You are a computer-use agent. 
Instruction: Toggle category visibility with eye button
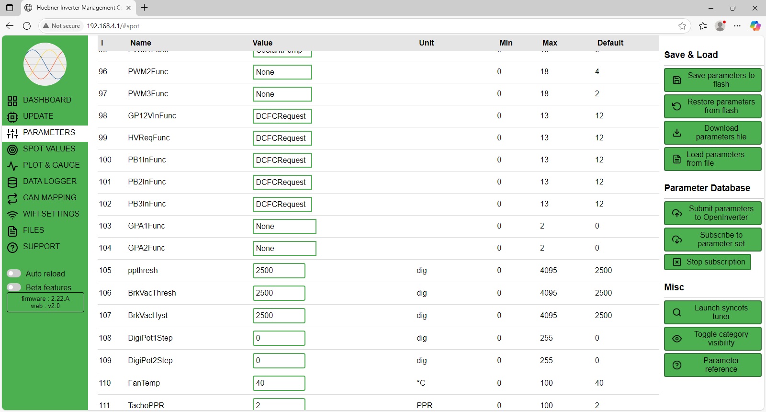tap(712, 339)
